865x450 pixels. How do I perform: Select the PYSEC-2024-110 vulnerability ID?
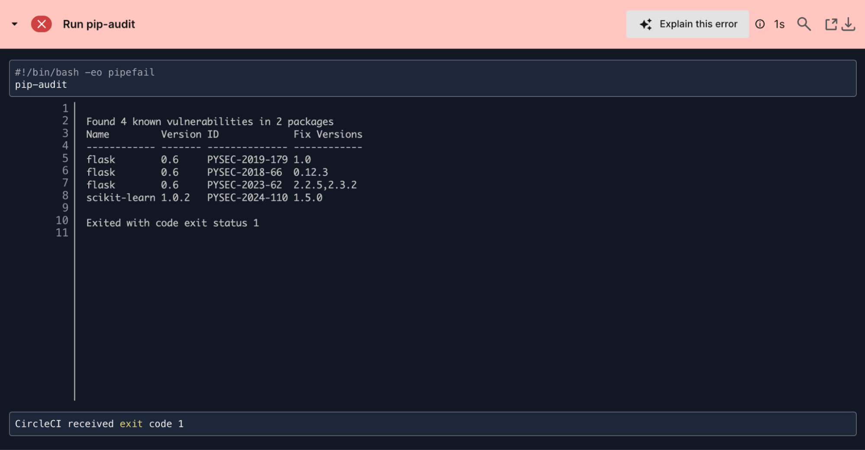(x=247, y=198)
